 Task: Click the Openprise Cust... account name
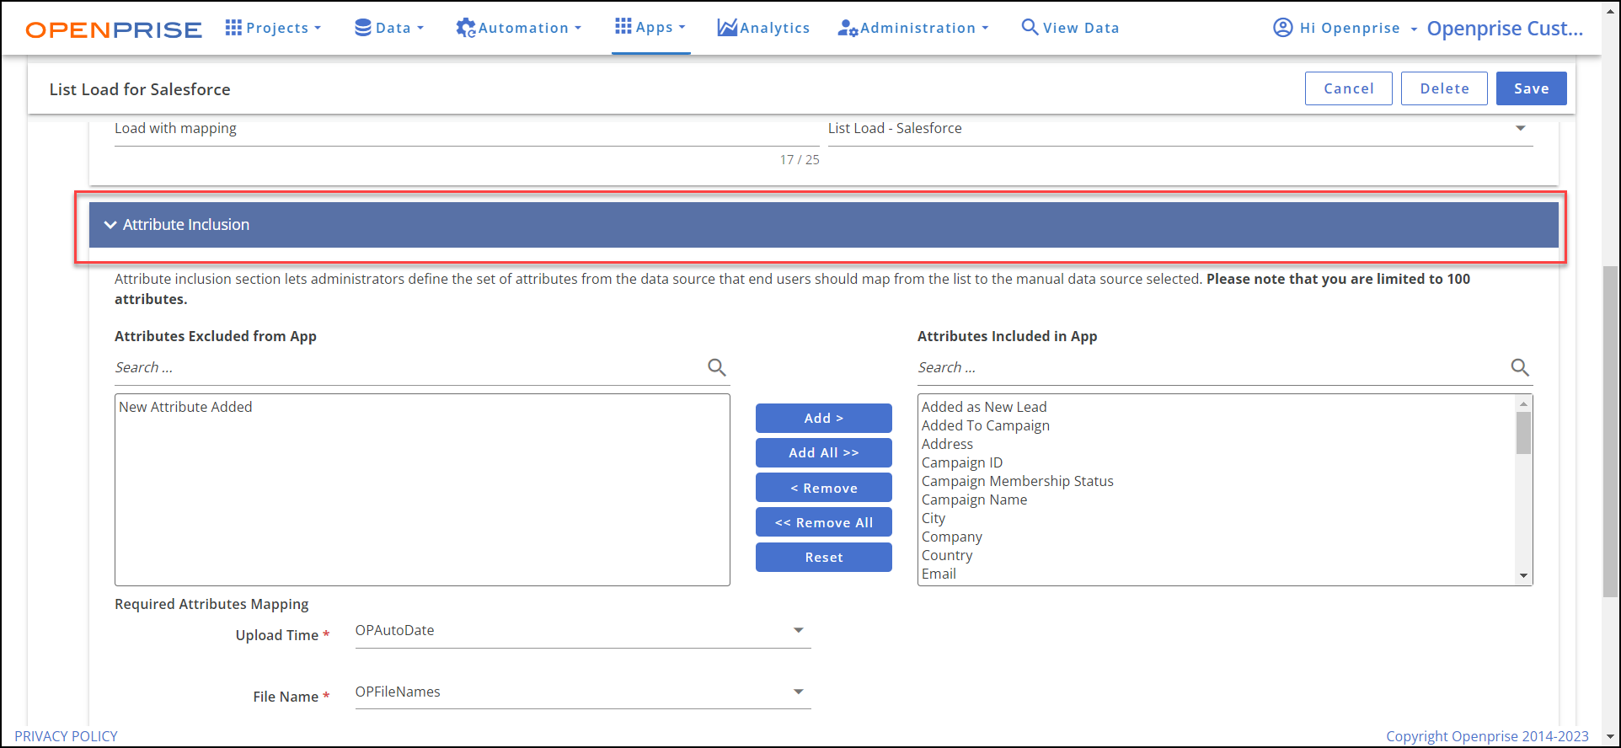pos(1505,29)
